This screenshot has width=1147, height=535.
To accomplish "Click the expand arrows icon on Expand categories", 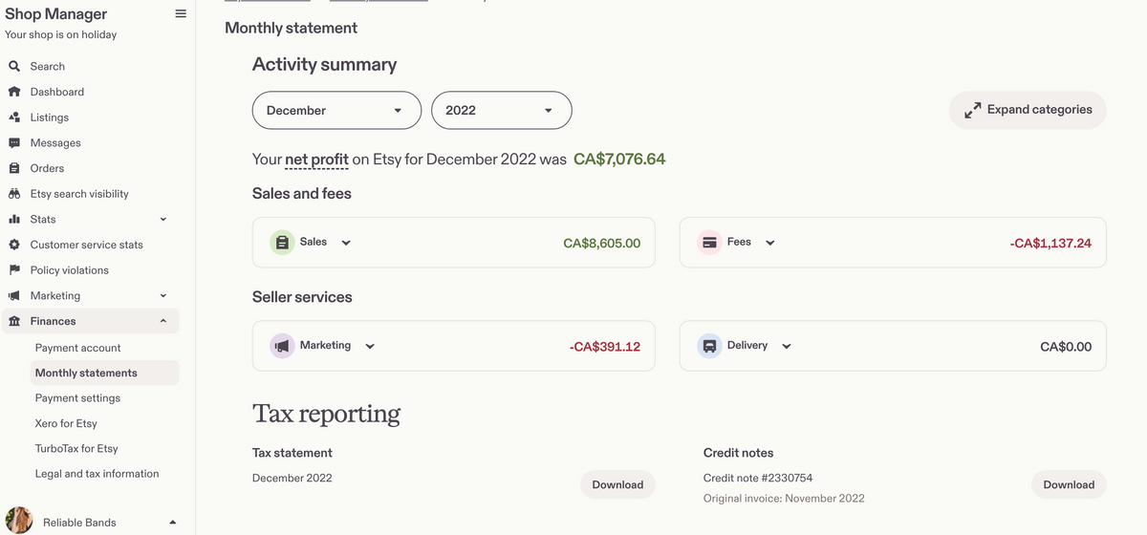I will click(973, 111).
